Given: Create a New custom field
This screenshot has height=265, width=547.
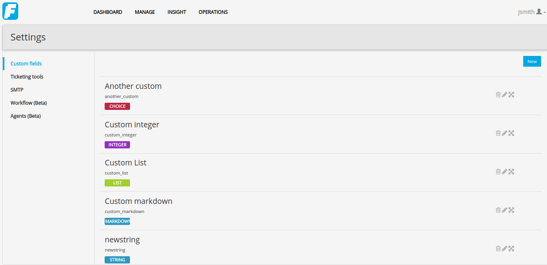Looking at the screenshot, I should (x=532, y=61).
